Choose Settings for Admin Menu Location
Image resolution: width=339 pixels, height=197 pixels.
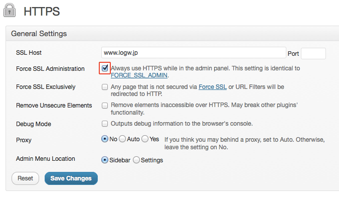coord(136,160)
